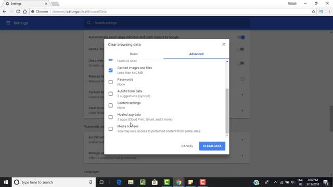
Task: Open the Microsoft Store taskbar icon
Action: pos(155,182)
